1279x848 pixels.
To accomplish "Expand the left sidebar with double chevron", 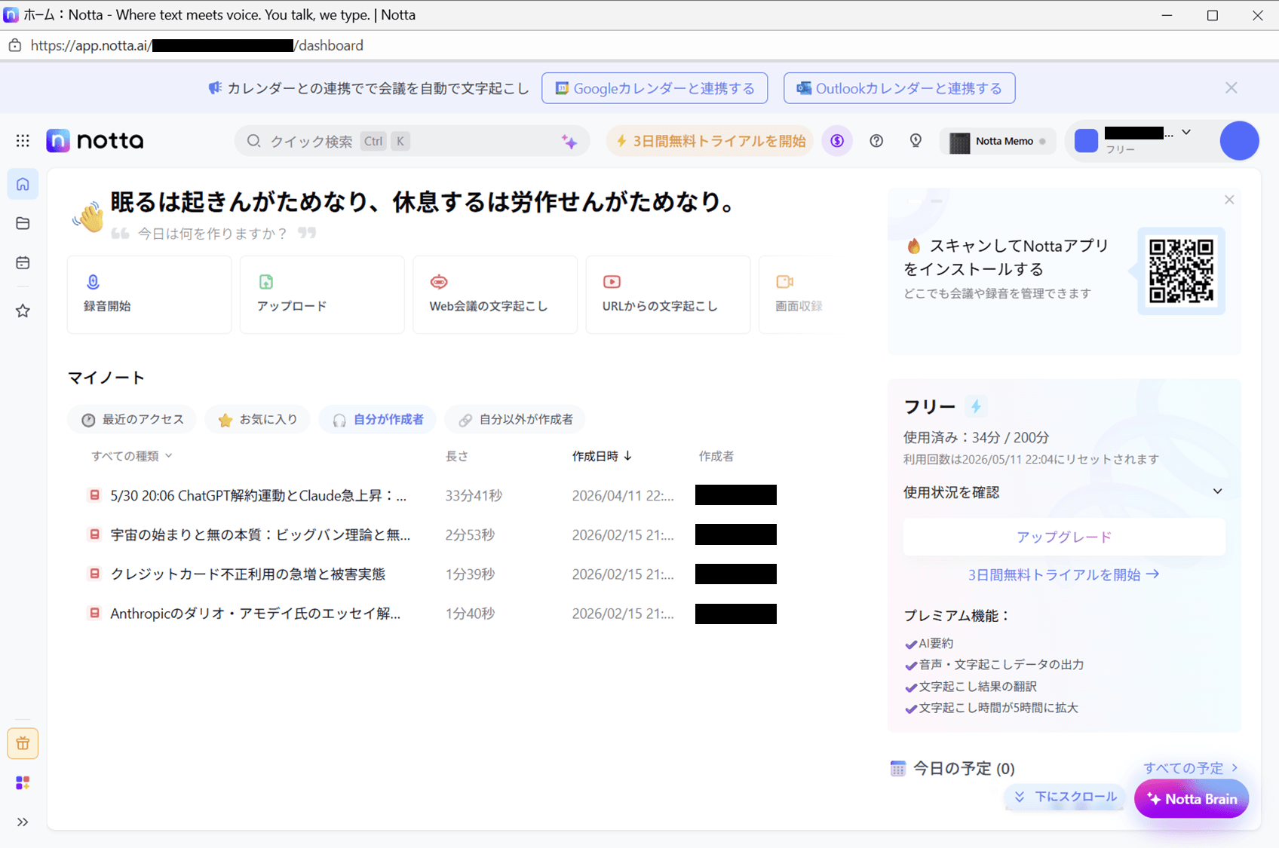I will (23, 822).
